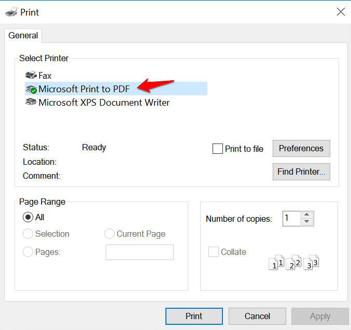Click into the Number of copies field
Image resolution: width=351 pixels, height=330 pixels.
[291, 219]
